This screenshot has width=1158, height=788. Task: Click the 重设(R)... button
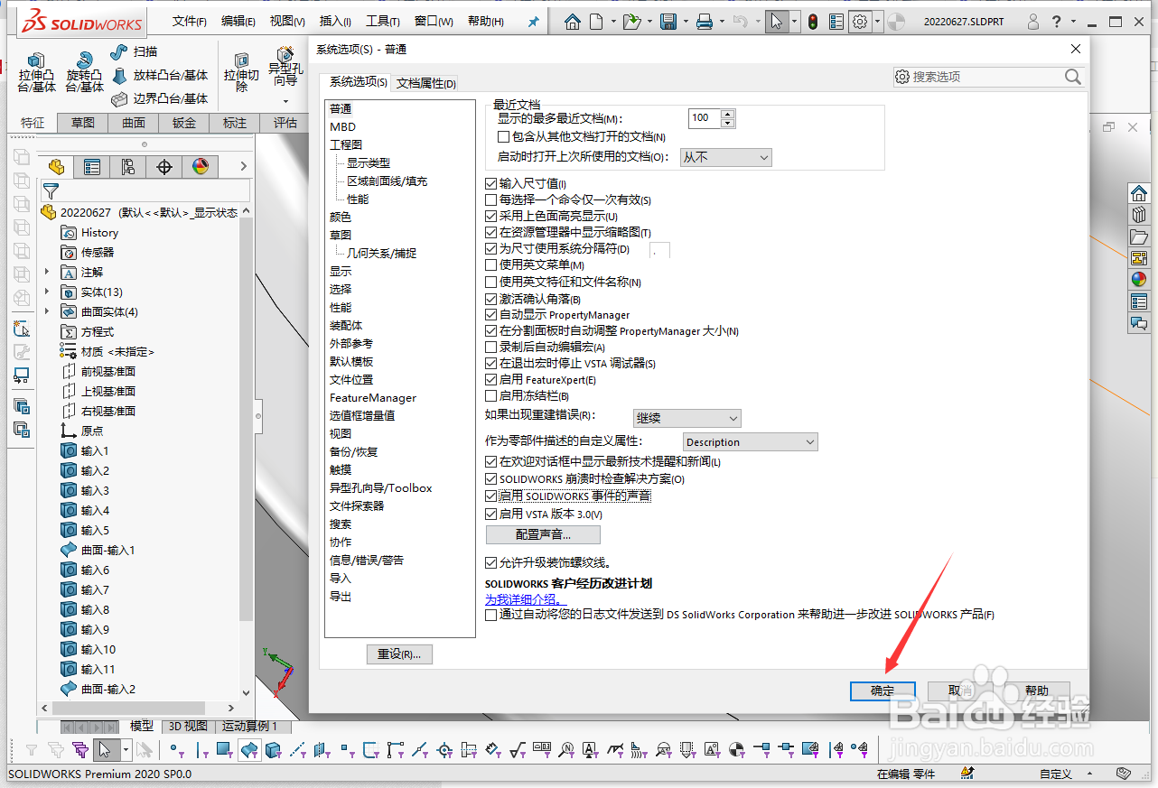[399, 654]
